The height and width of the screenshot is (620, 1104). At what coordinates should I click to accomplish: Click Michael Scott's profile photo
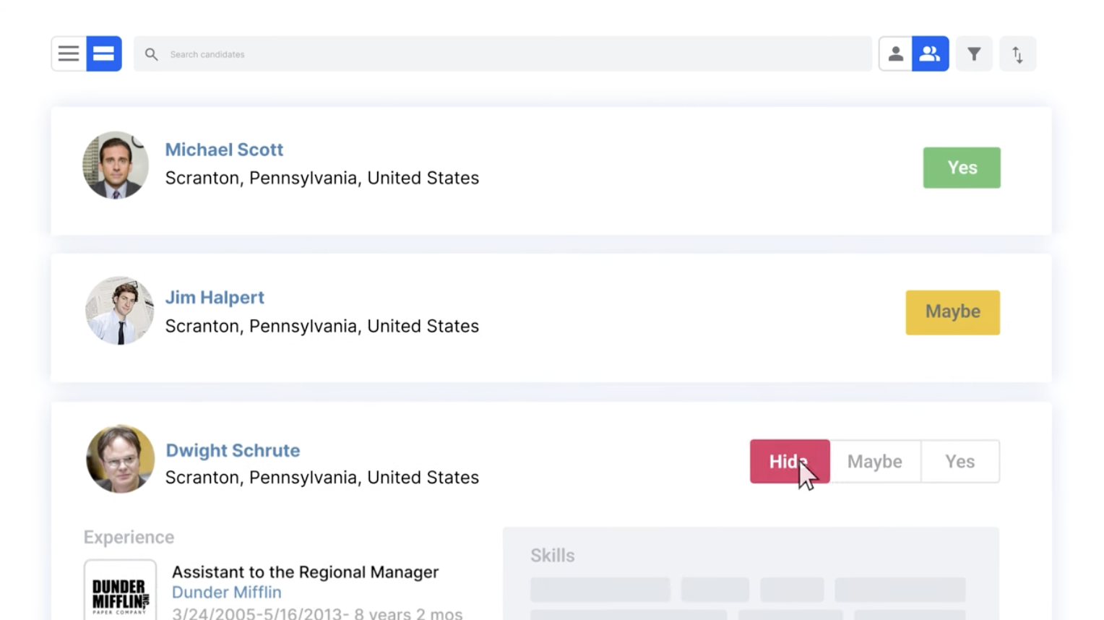115,165
